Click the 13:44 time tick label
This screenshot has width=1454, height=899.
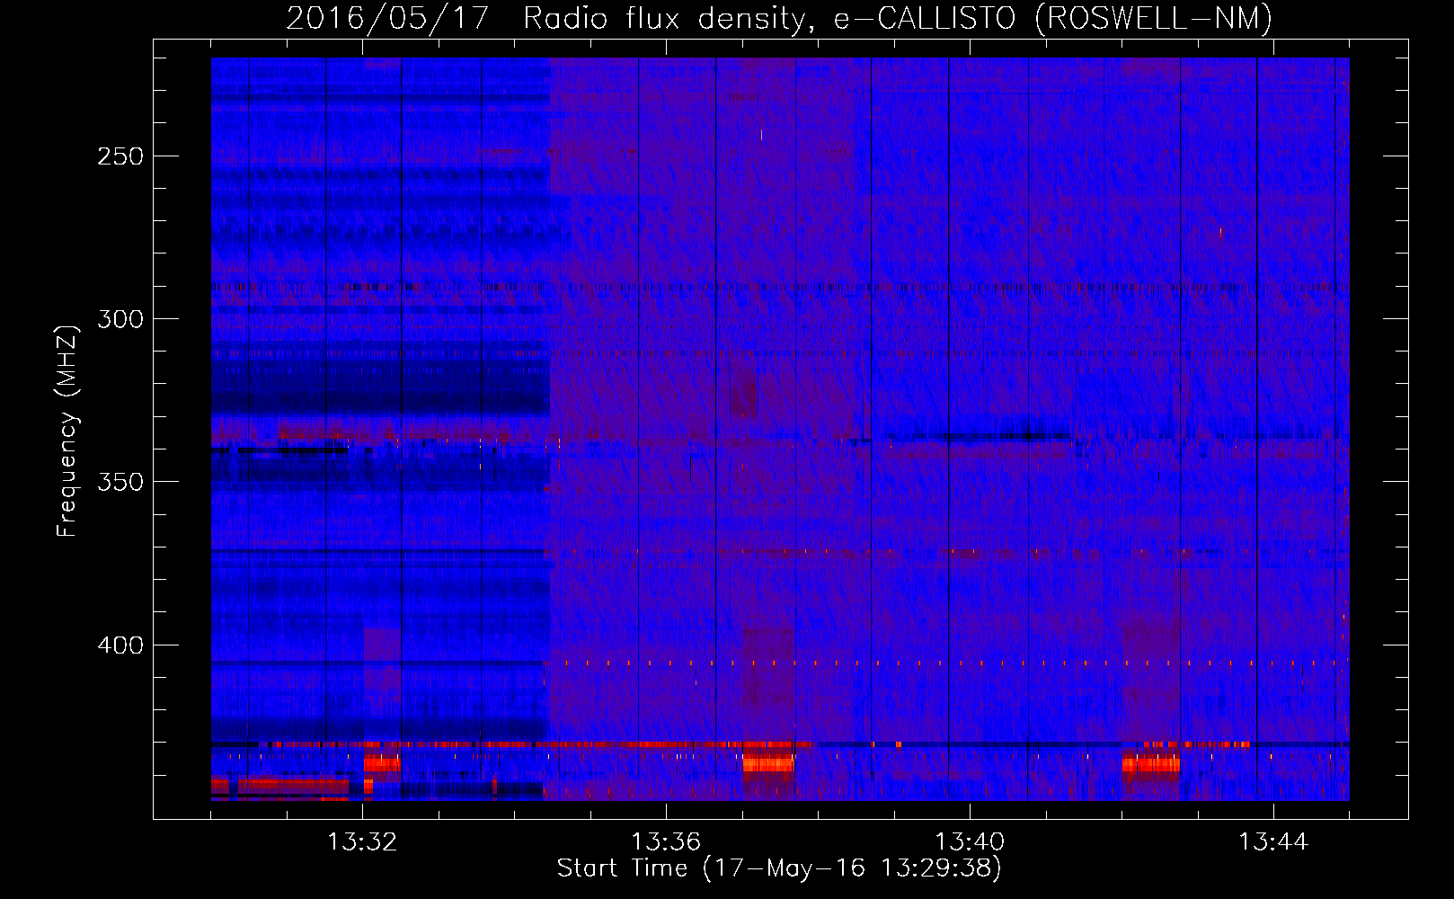pos(1273,842)
